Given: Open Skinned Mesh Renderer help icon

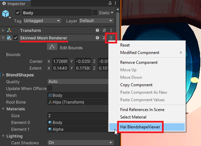Looking at the screenshot, I should (97, 38).
